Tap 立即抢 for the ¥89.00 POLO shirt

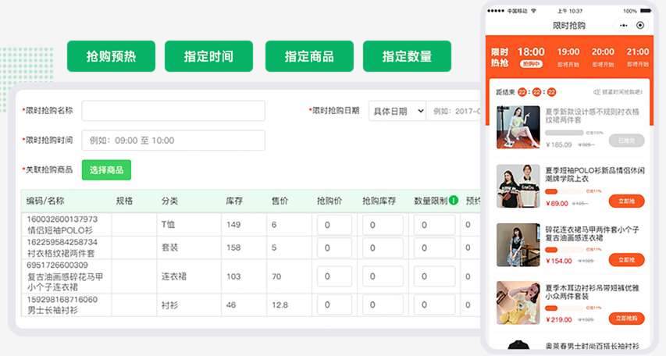626,201
